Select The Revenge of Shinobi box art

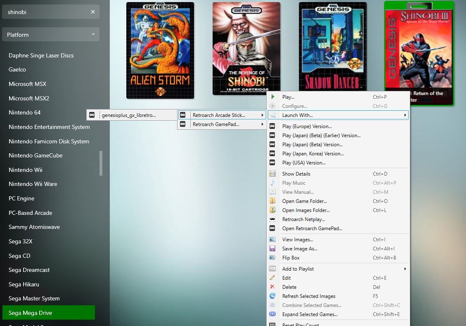(246, 48)
